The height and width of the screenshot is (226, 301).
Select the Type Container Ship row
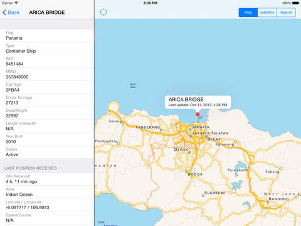47,48
